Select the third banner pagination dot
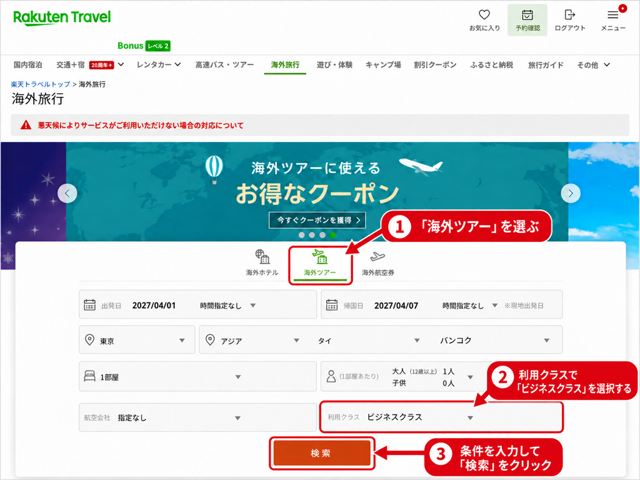The height and width of the screenshot is (480, 640). [x=322, y=235]
